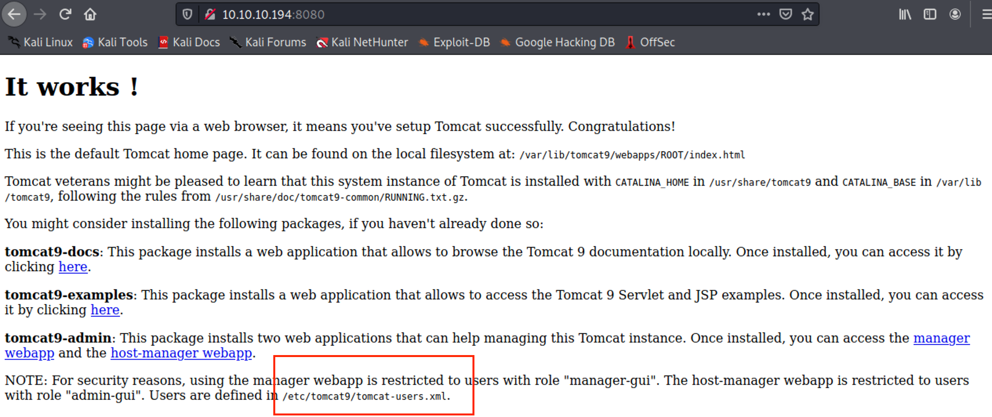The image size is (992, 417).
Task: Open the OffSec bookmark
Action: tap(650, 42)
